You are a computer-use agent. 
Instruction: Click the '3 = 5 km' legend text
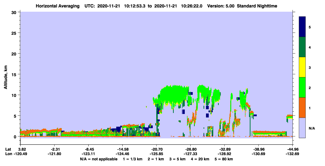(177, 159)
